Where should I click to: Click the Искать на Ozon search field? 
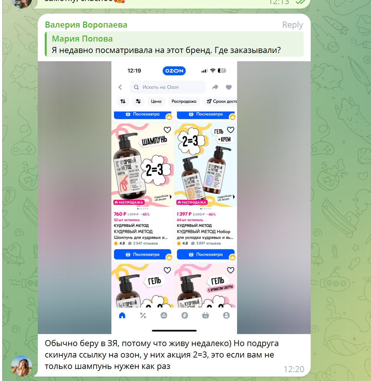pyautogui.click(x=168, y=87)
